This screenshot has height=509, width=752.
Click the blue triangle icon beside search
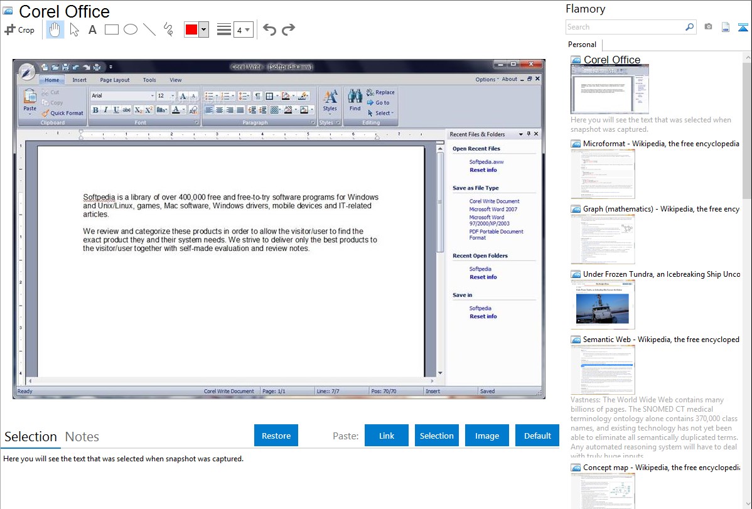[743, 27]
